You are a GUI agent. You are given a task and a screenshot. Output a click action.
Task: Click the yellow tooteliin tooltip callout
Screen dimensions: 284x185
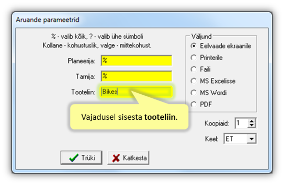[130, 117]
